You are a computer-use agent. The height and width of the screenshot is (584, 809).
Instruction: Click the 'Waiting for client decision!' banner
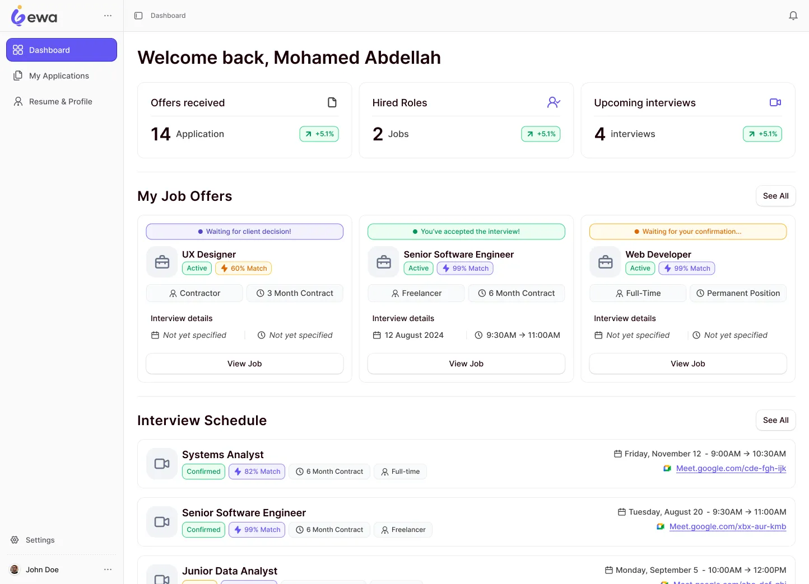pos(245,232)
